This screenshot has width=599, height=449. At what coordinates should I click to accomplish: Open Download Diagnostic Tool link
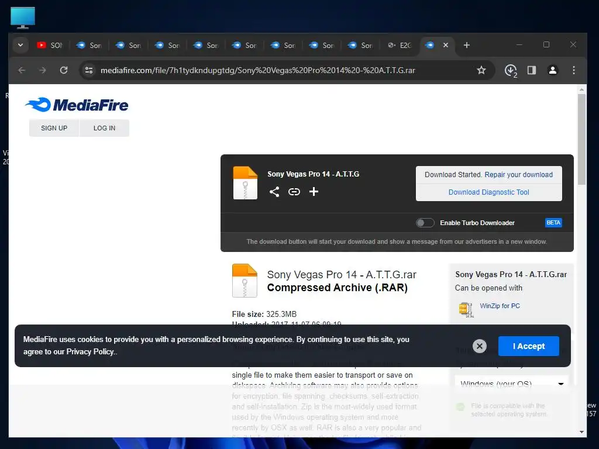[x=488, y=192]
